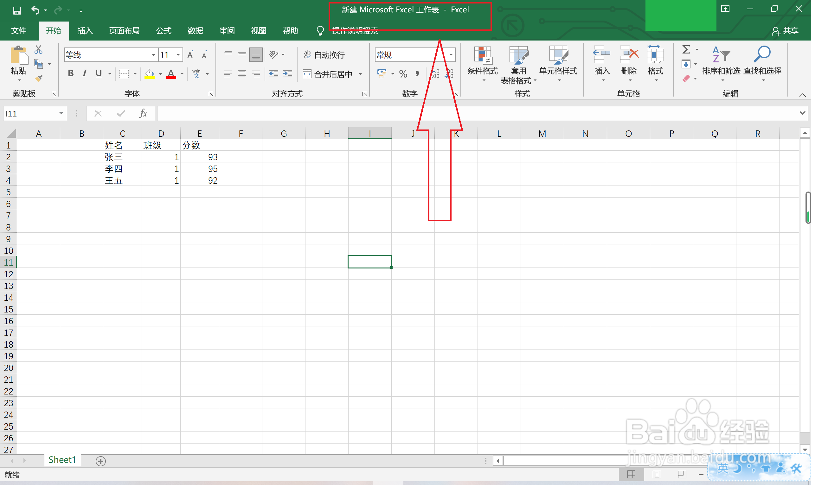This screenshot has height=485, width=815.
Task: Click the Paste clipboard icon
Action: (x=19, y=55)
